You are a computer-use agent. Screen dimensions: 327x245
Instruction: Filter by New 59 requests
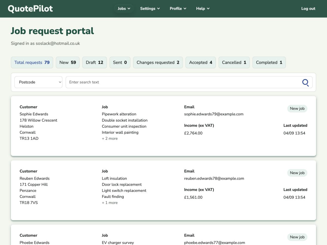coord(68,62)
